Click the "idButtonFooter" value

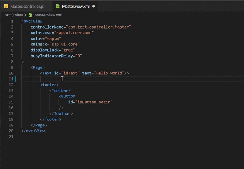[94, 102]
